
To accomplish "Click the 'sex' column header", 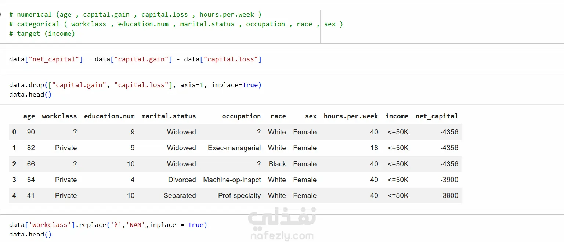I will 311,116.
